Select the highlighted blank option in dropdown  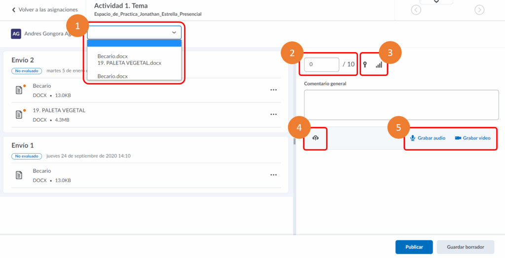click(x=134, y=43)
